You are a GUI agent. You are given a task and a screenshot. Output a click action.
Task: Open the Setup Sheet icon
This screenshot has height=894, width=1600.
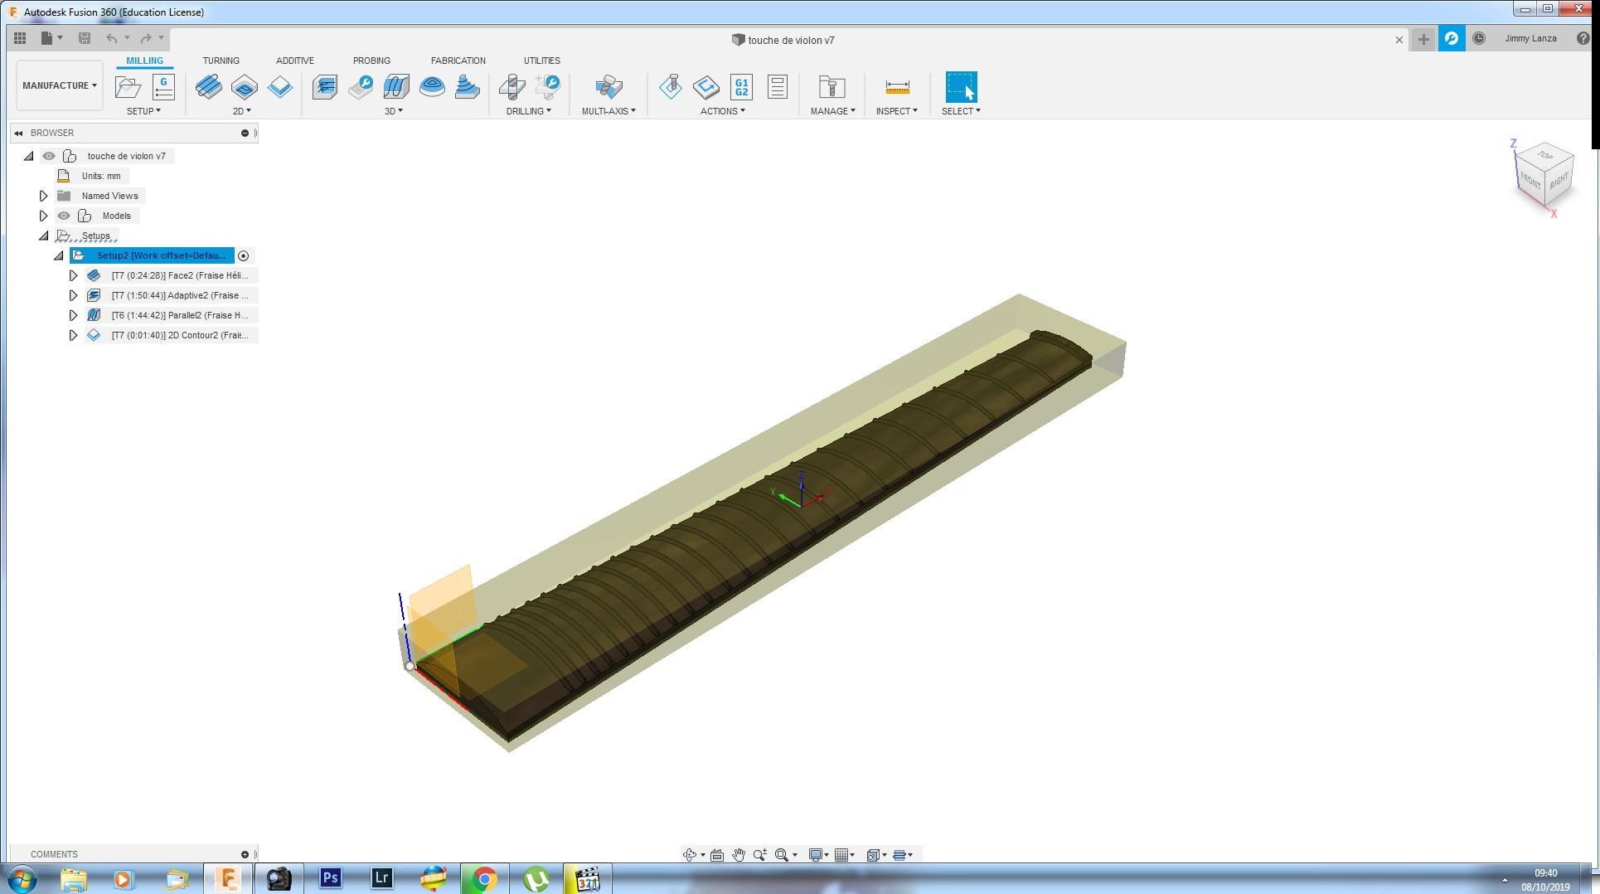click(x=777, y=87)
